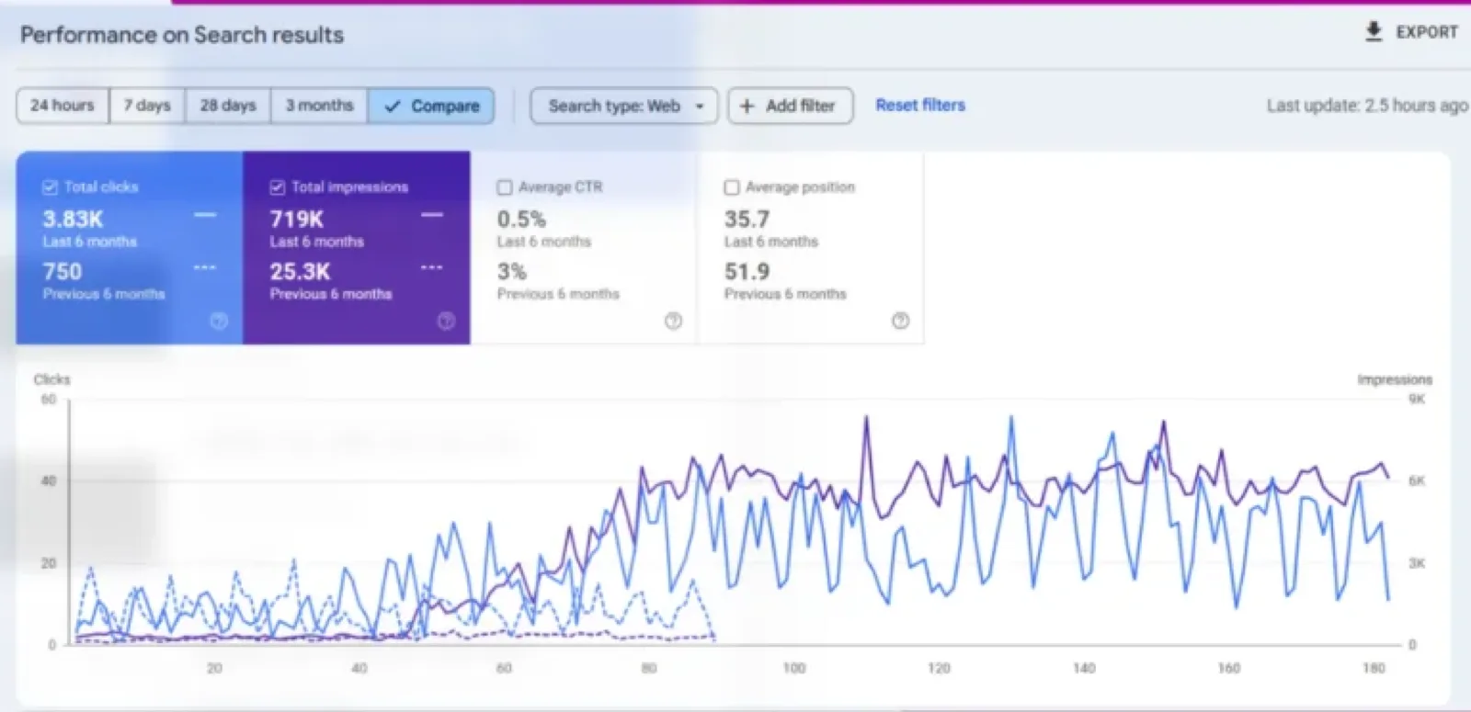Viewport: 1471px width, 712px height.
Task: Click the Add filter button
Action: point(791,106)
